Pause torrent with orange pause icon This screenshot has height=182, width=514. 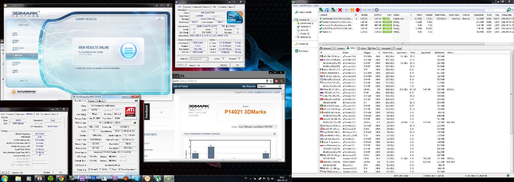coord(352,10)
